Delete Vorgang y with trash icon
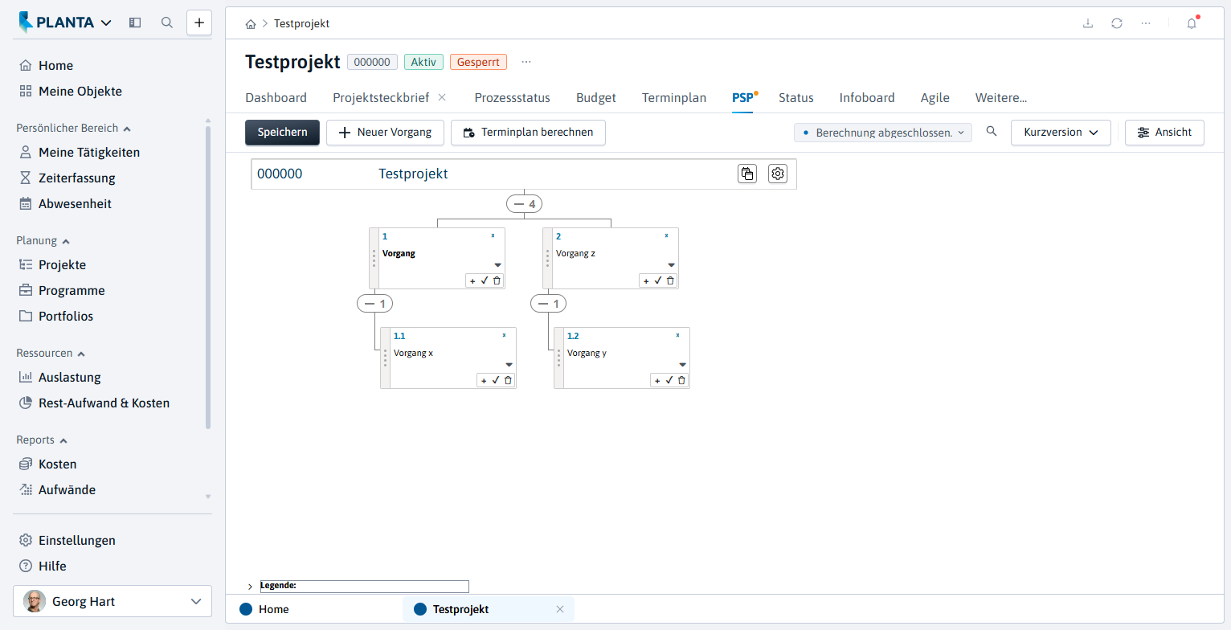 [x=681, y=380]
